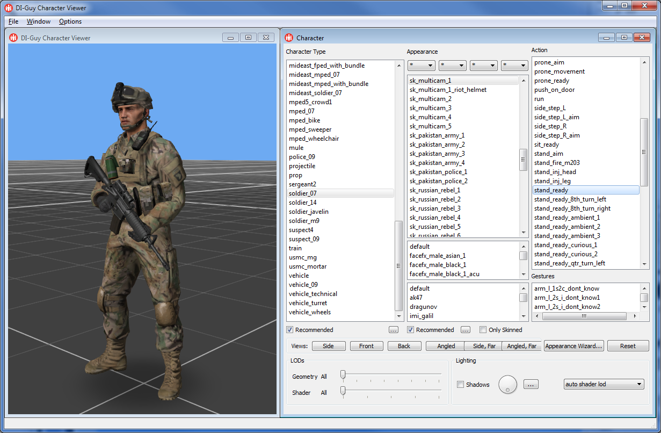Toggle Recommended checkbox under Character Type
The image size is (661, 433).
coord(290,330)
